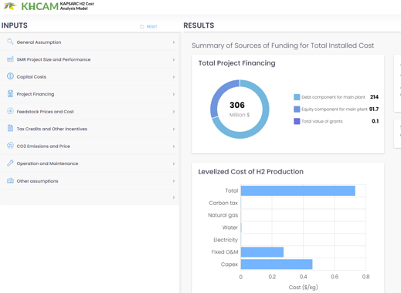Open Project Financing inputs

(x=89, y=94)
